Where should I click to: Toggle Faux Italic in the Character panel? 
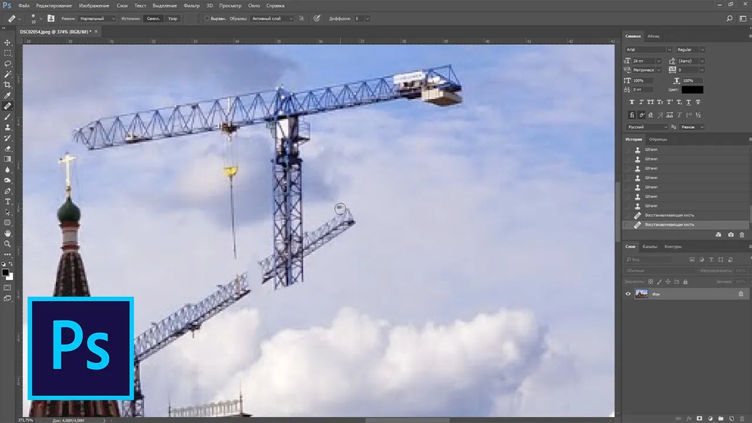pos(642,102)
